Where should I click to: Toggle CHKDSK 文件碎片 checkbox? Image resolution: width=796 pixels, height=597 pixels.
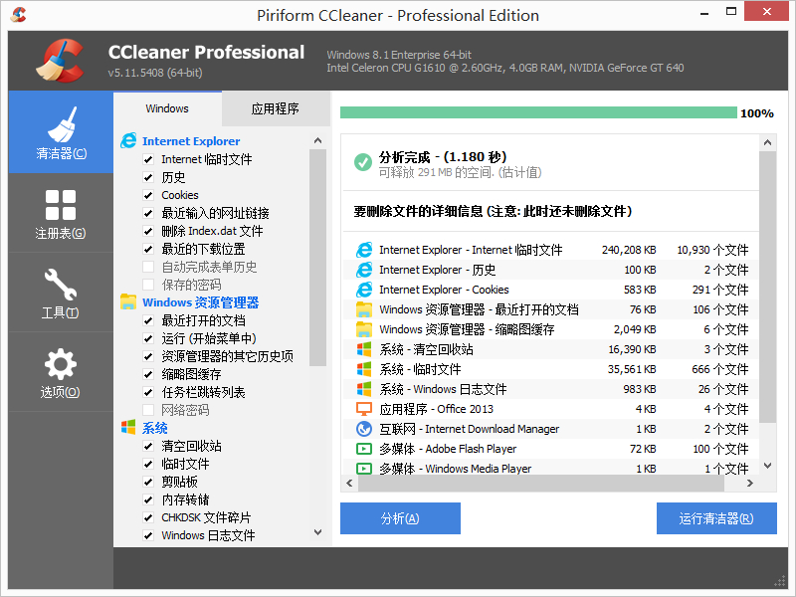148,517
